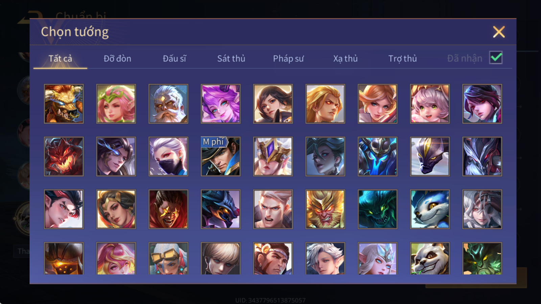Filter heroes by 'Pháp sư'
The width and height of the screenshot is (541, 304).
click(288, 58)
